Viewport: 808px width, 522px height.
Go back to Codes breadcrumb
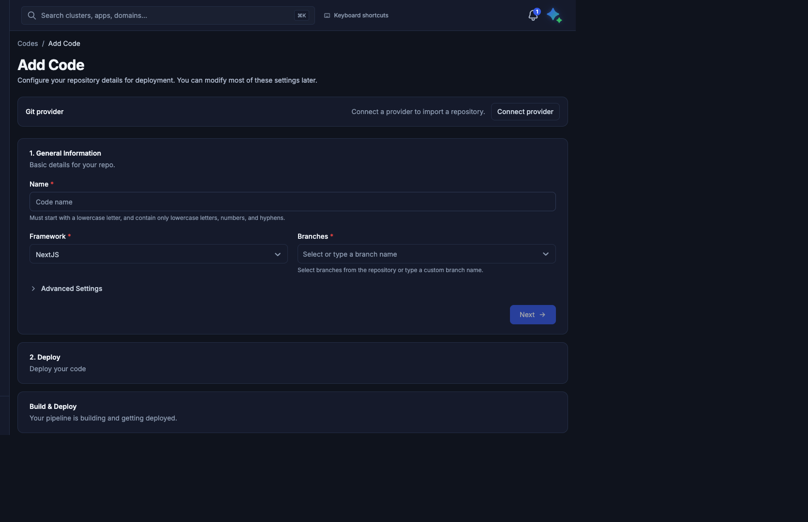click(28, 43)
